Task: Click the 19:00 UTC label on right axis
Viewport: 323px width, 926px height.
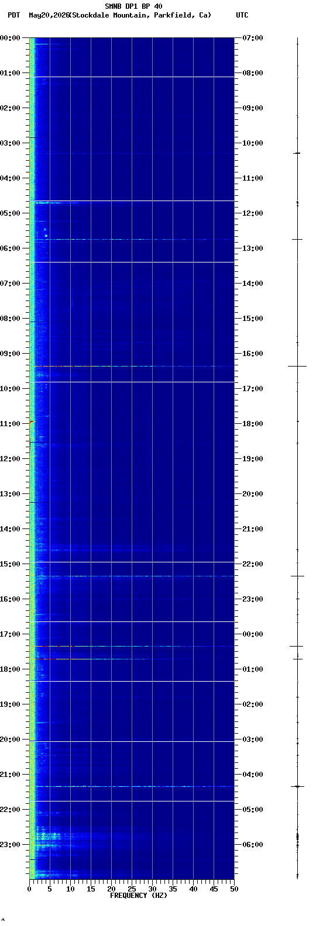Action: click(252, 459)
